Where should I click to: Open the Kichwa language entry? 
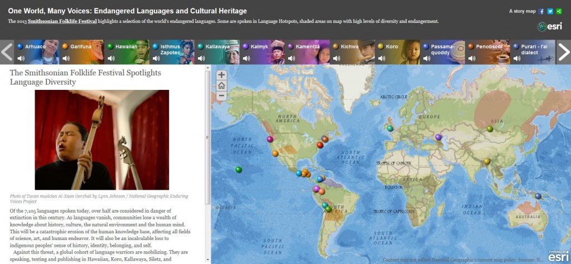(x=352, y=52)
